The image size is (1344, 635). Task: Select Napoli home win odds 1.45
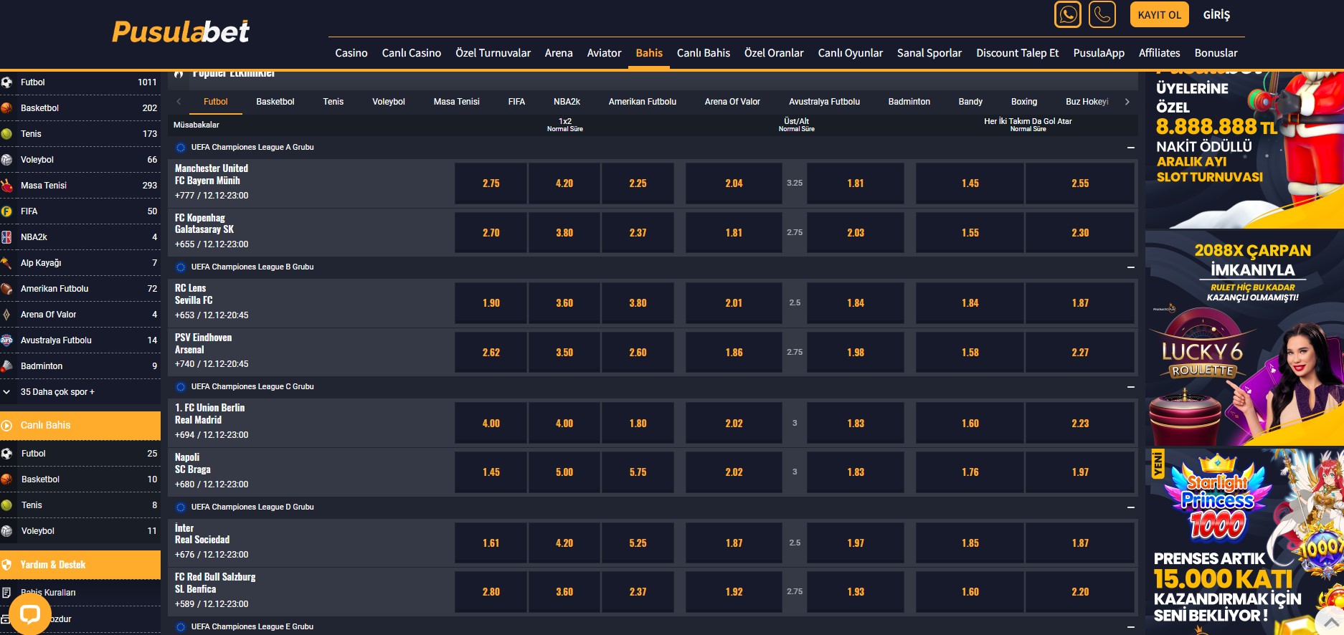coord(491,472)
